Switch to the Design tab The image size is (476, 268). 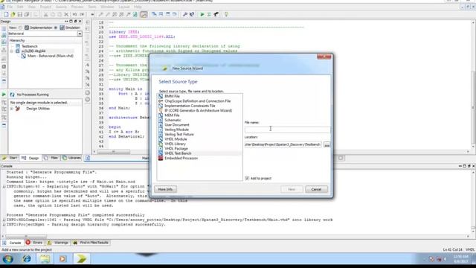click(30, 158)
